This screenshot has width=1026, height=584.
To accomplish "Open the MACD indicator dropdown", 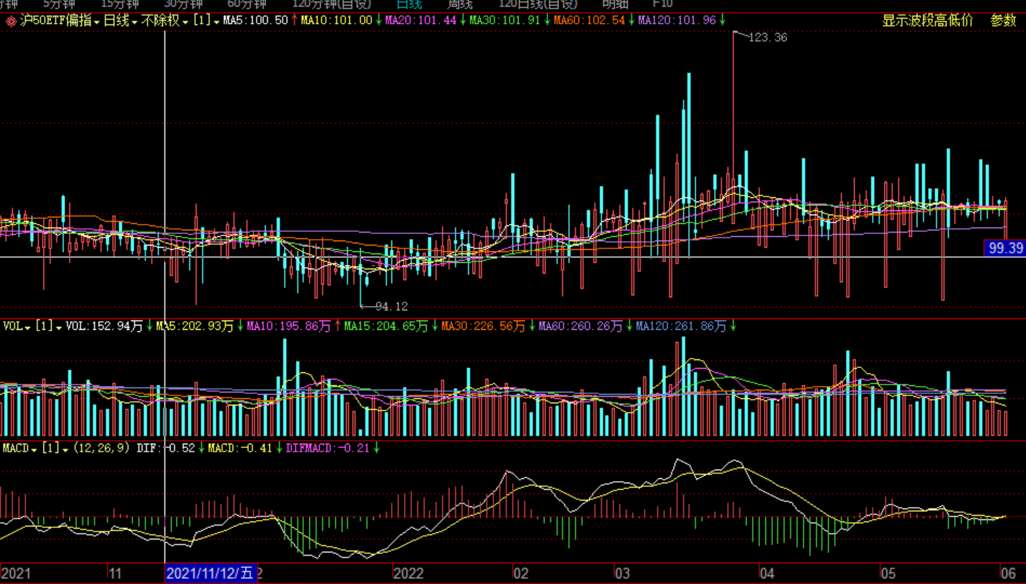I will (35, 449).
